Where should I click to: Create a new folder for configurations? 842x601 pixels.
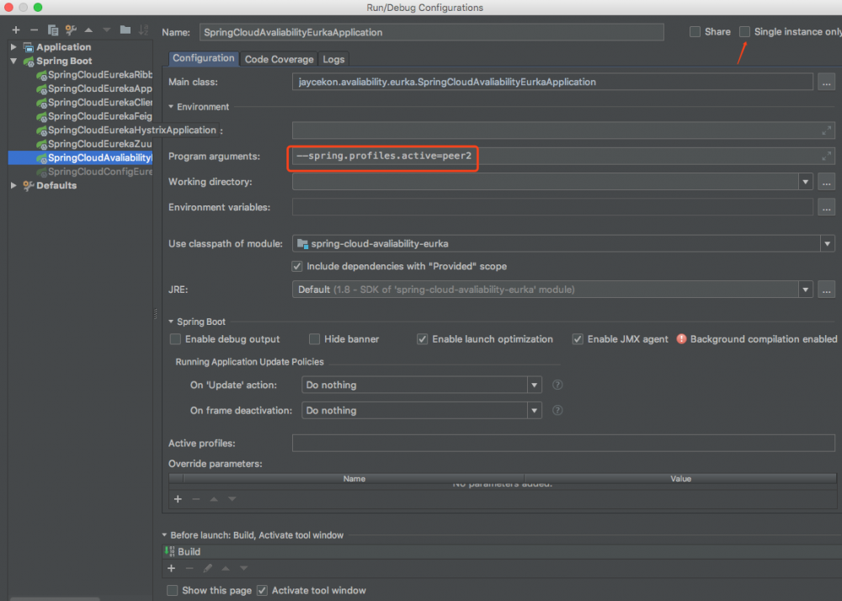pos(125,30)
